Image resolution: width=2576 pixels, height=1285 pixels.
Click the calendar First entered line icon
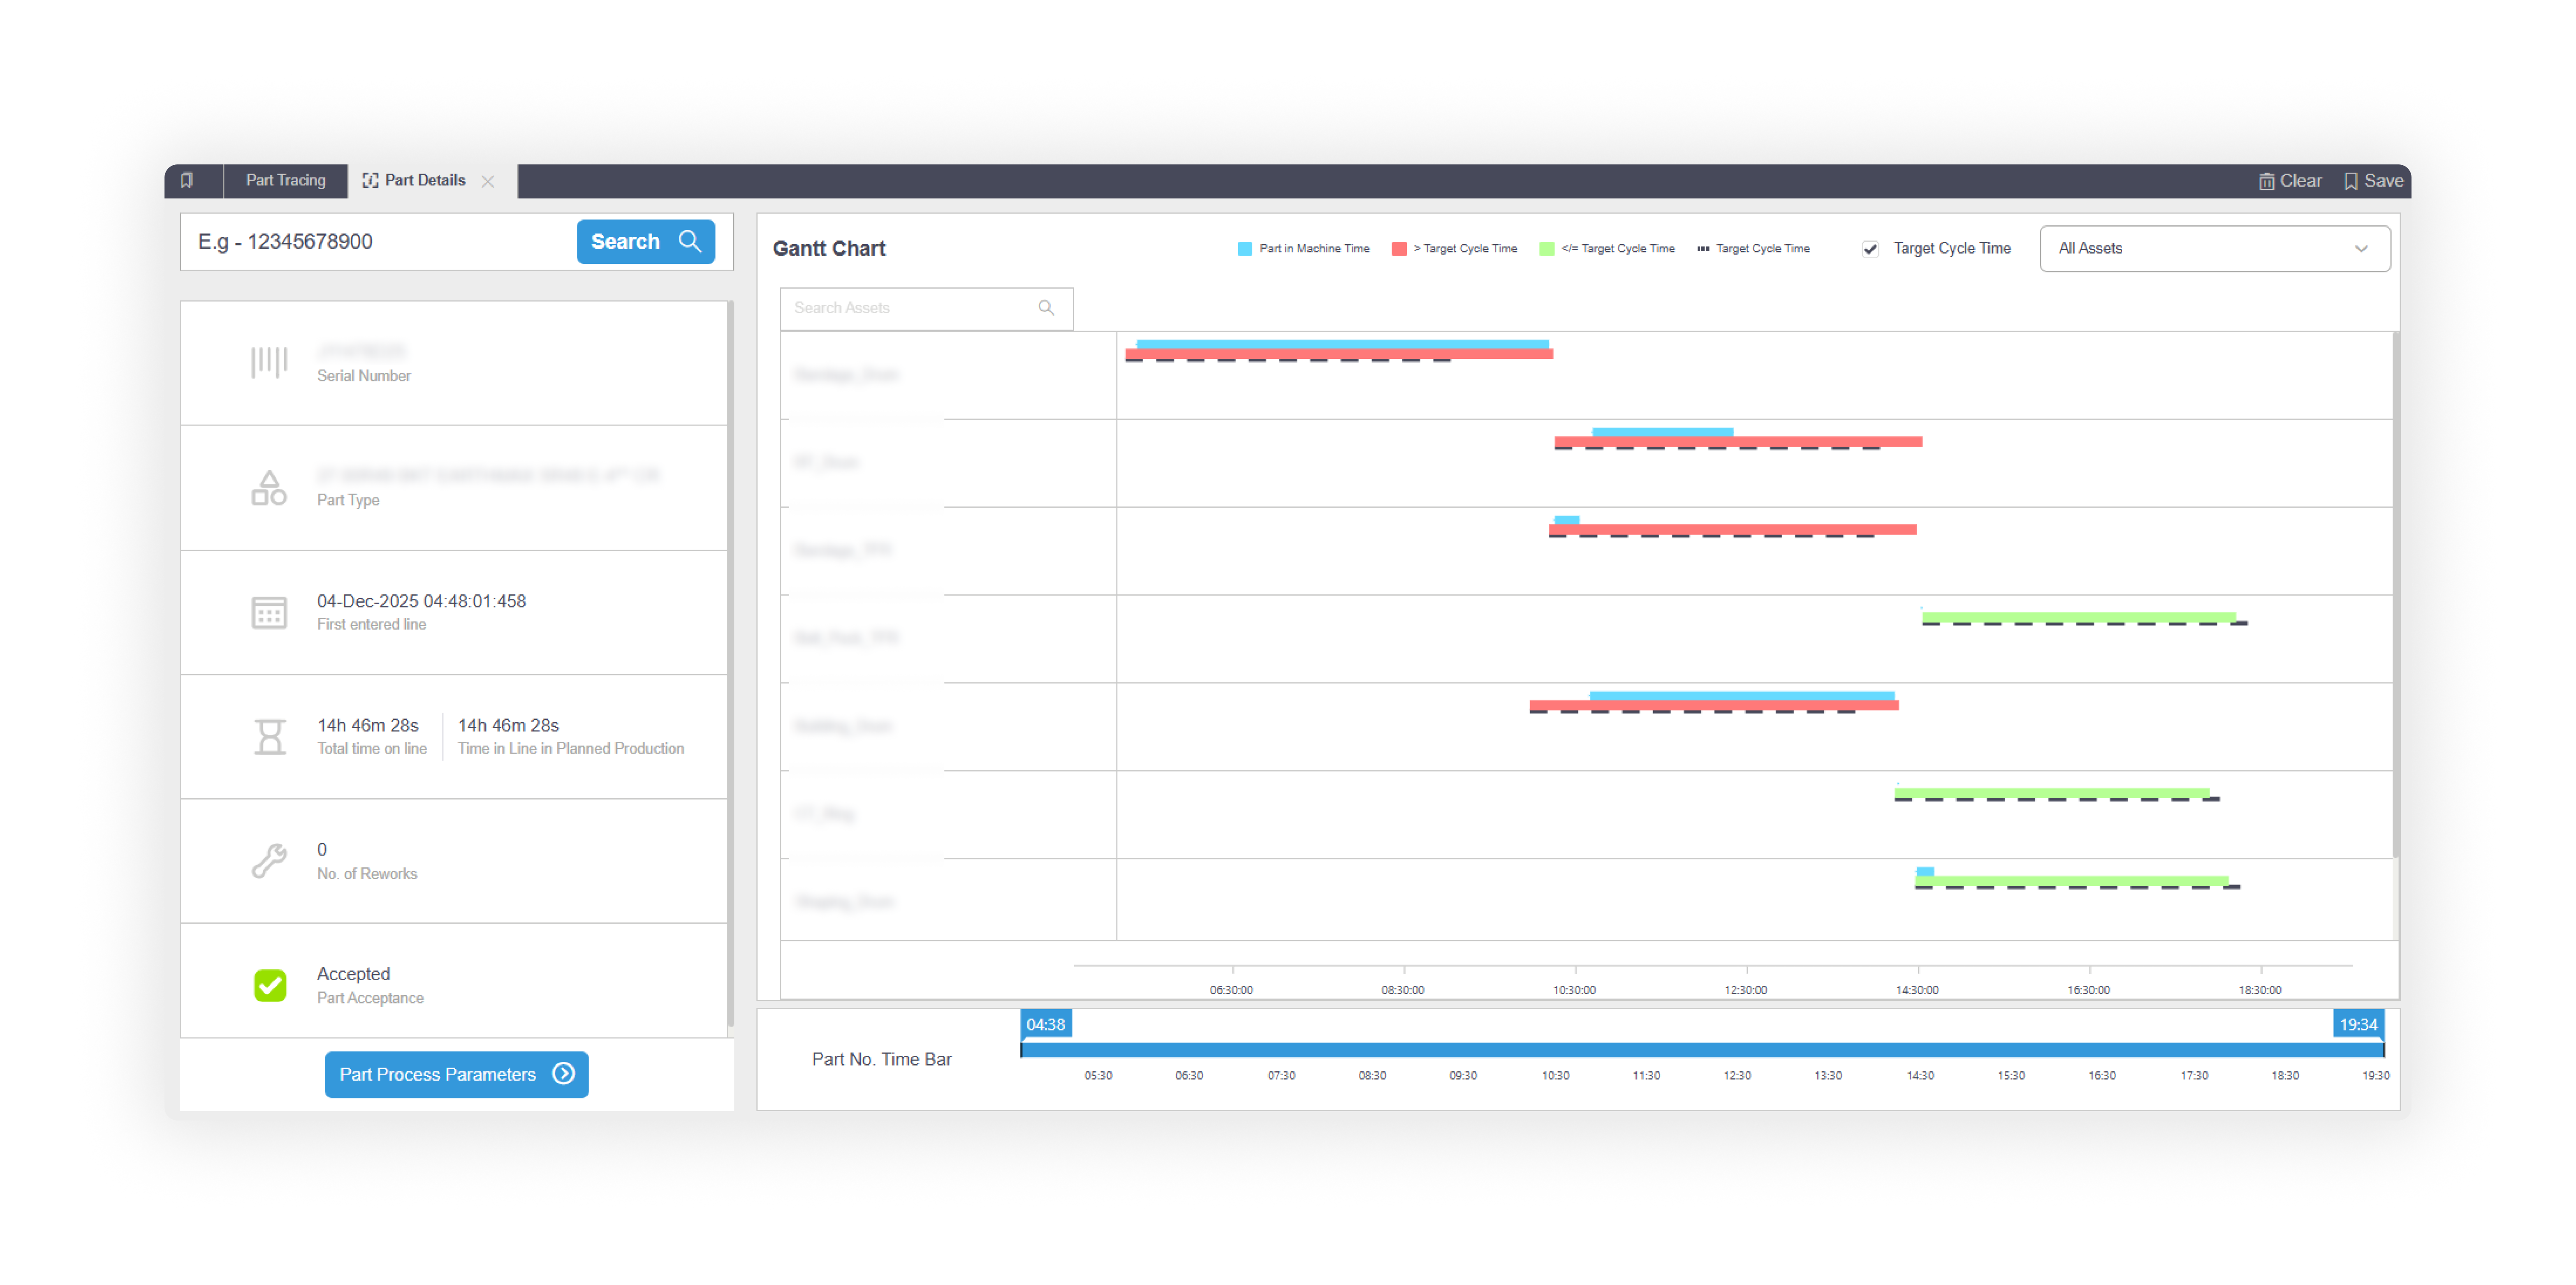click(269, 612)
